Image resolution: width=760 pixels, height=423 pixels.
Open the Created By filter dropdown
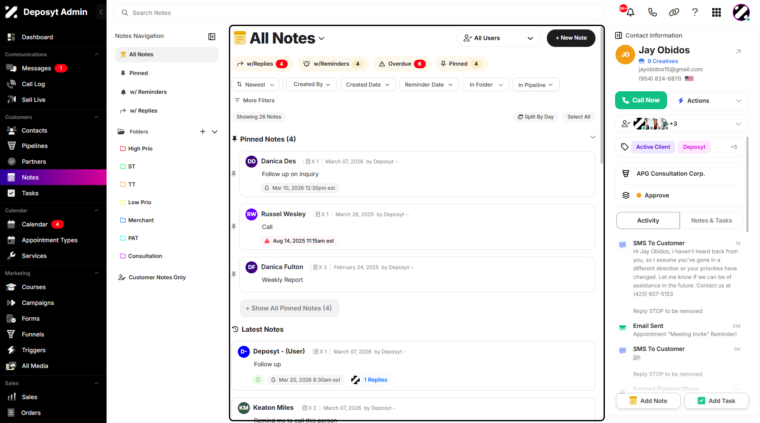click(x=312, y=84)
